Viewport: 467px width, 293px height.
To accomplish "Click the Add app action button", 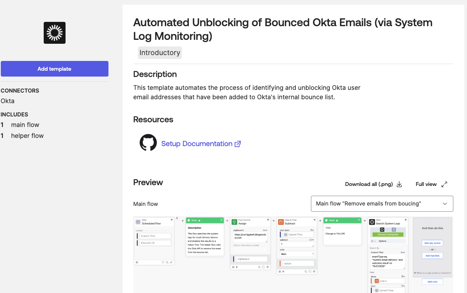I will coord(432,243).
